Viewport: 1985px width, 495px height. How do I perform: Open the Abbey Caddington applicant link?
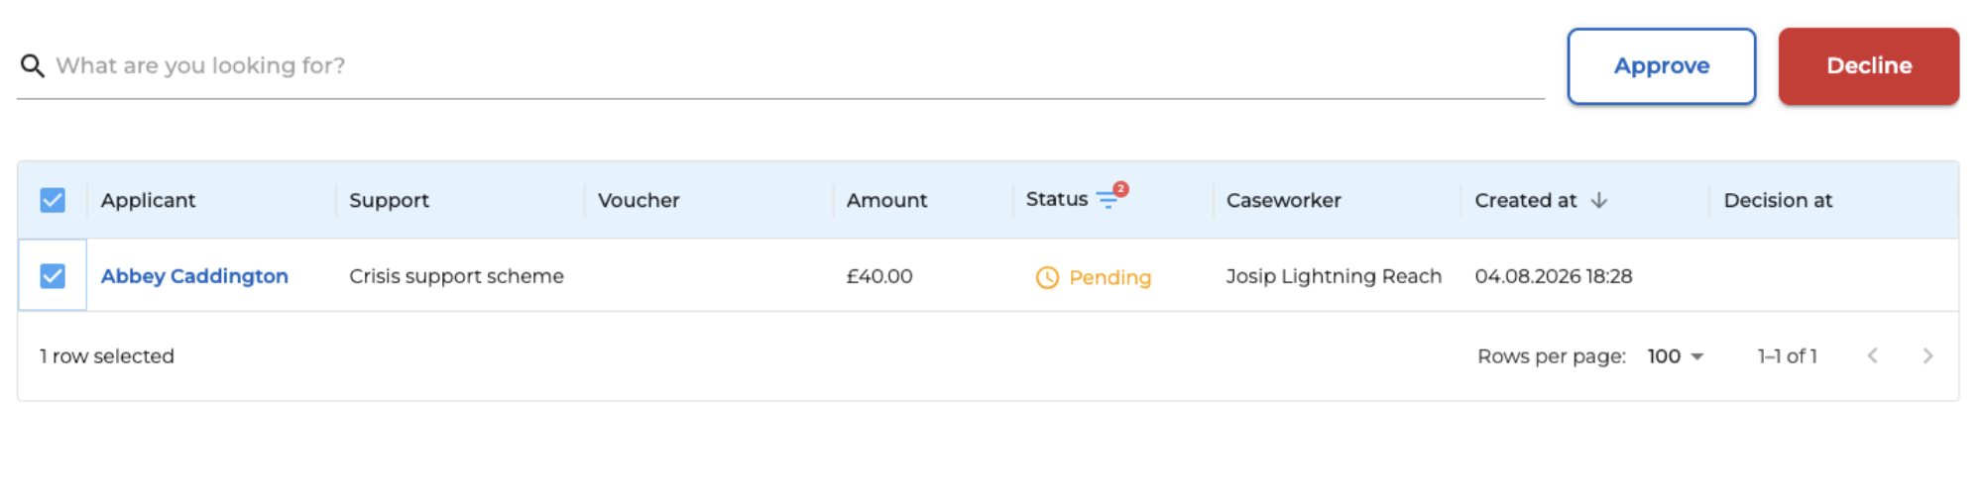194,276
